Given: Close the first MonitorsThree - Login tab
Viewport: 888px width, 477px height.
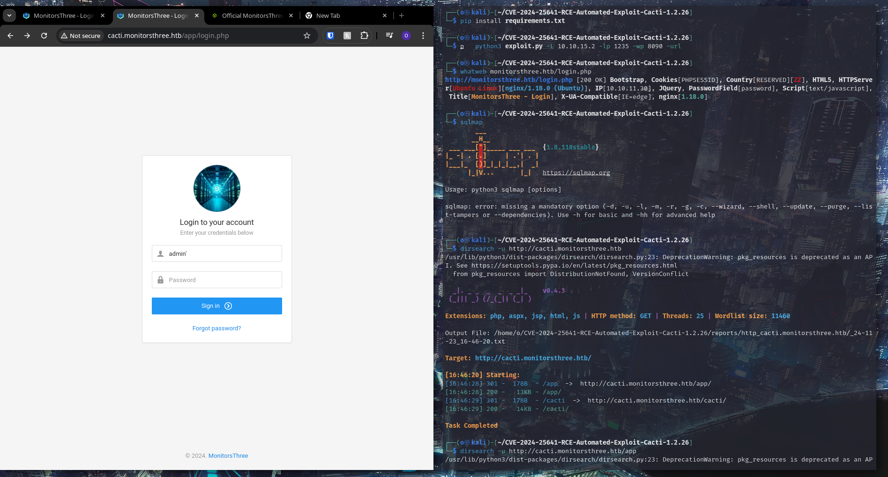Looking at the screenshot, I should tap(103, 15).
